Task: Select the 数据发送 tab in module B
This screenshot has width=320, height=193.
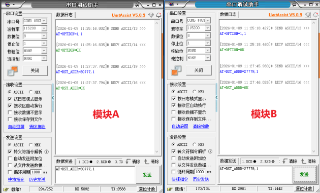Action: click(x=228, y=161)
